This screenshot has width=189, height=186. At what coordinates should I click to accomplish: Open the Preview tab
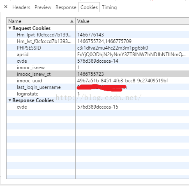click(x=43, y=7)
